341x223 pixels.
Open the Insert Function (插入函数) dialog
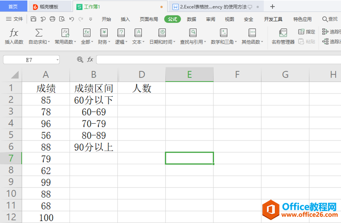pos(14,36)
